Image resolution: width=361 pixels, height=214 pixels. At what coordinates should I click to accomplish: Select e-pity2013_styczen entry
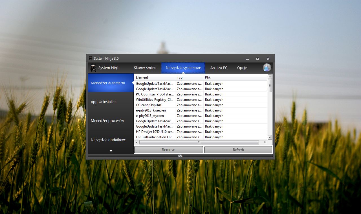tap(201, 115)
